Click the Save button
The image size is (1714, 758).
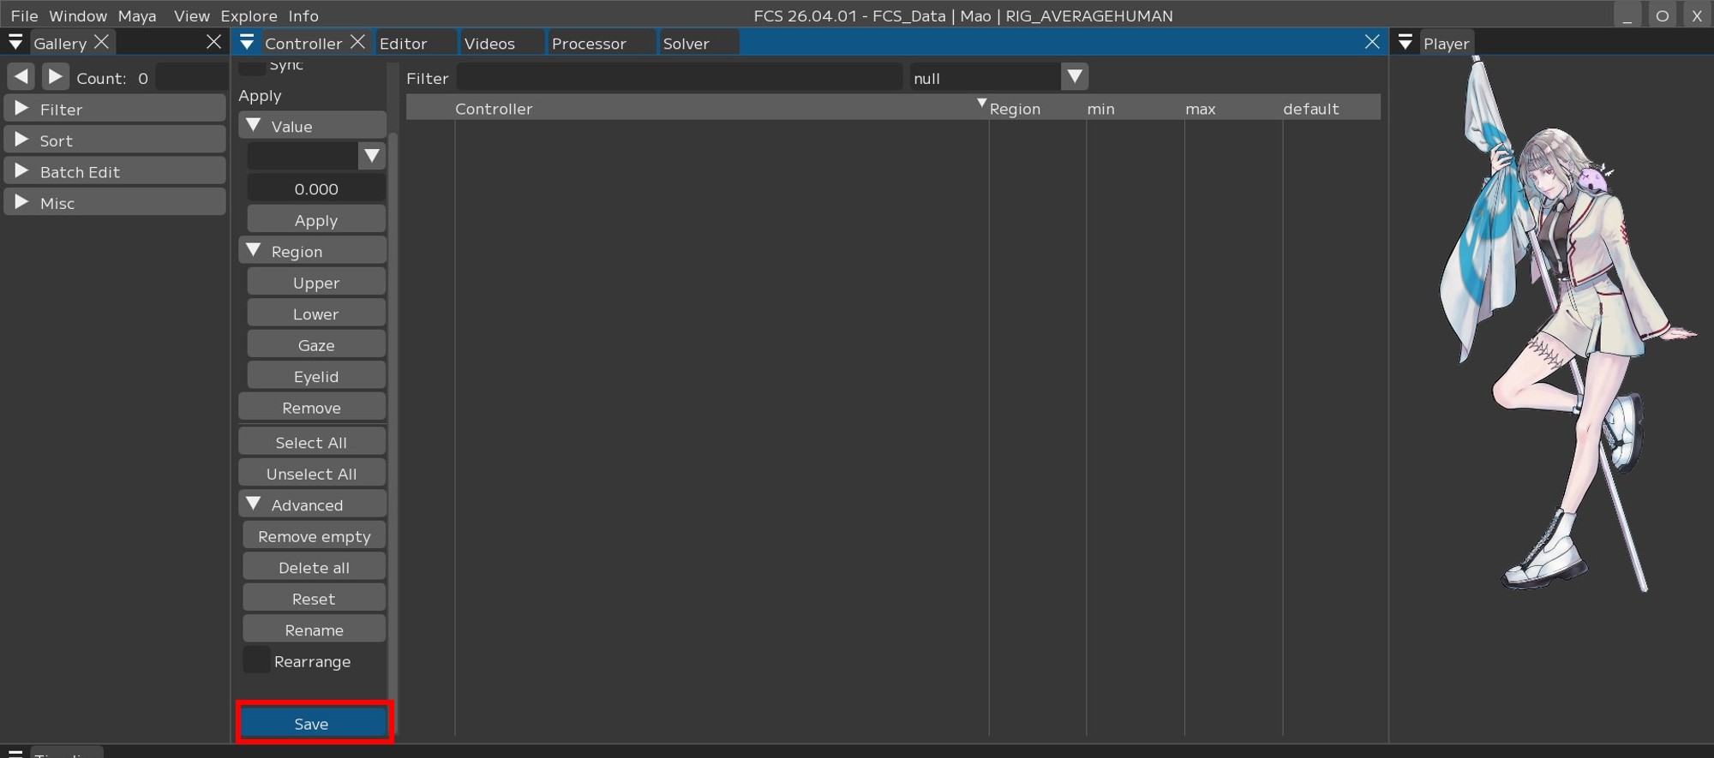tap(312, 724)
